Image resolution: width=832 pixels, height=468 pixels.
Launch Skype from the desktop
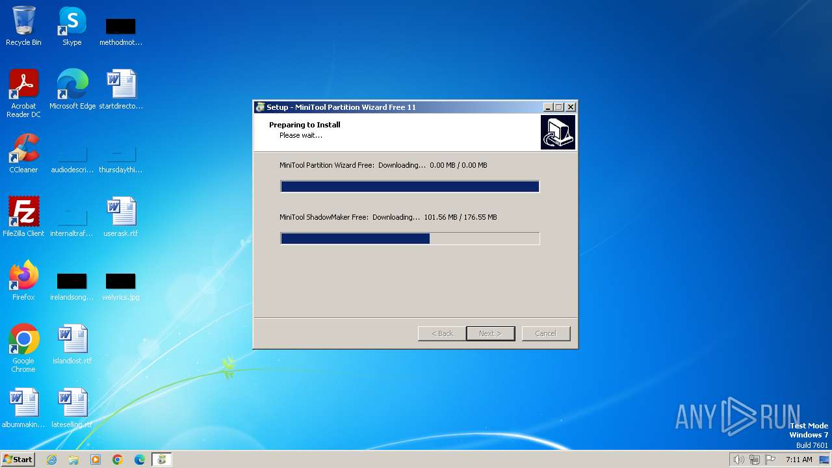(x=72, y=26)
